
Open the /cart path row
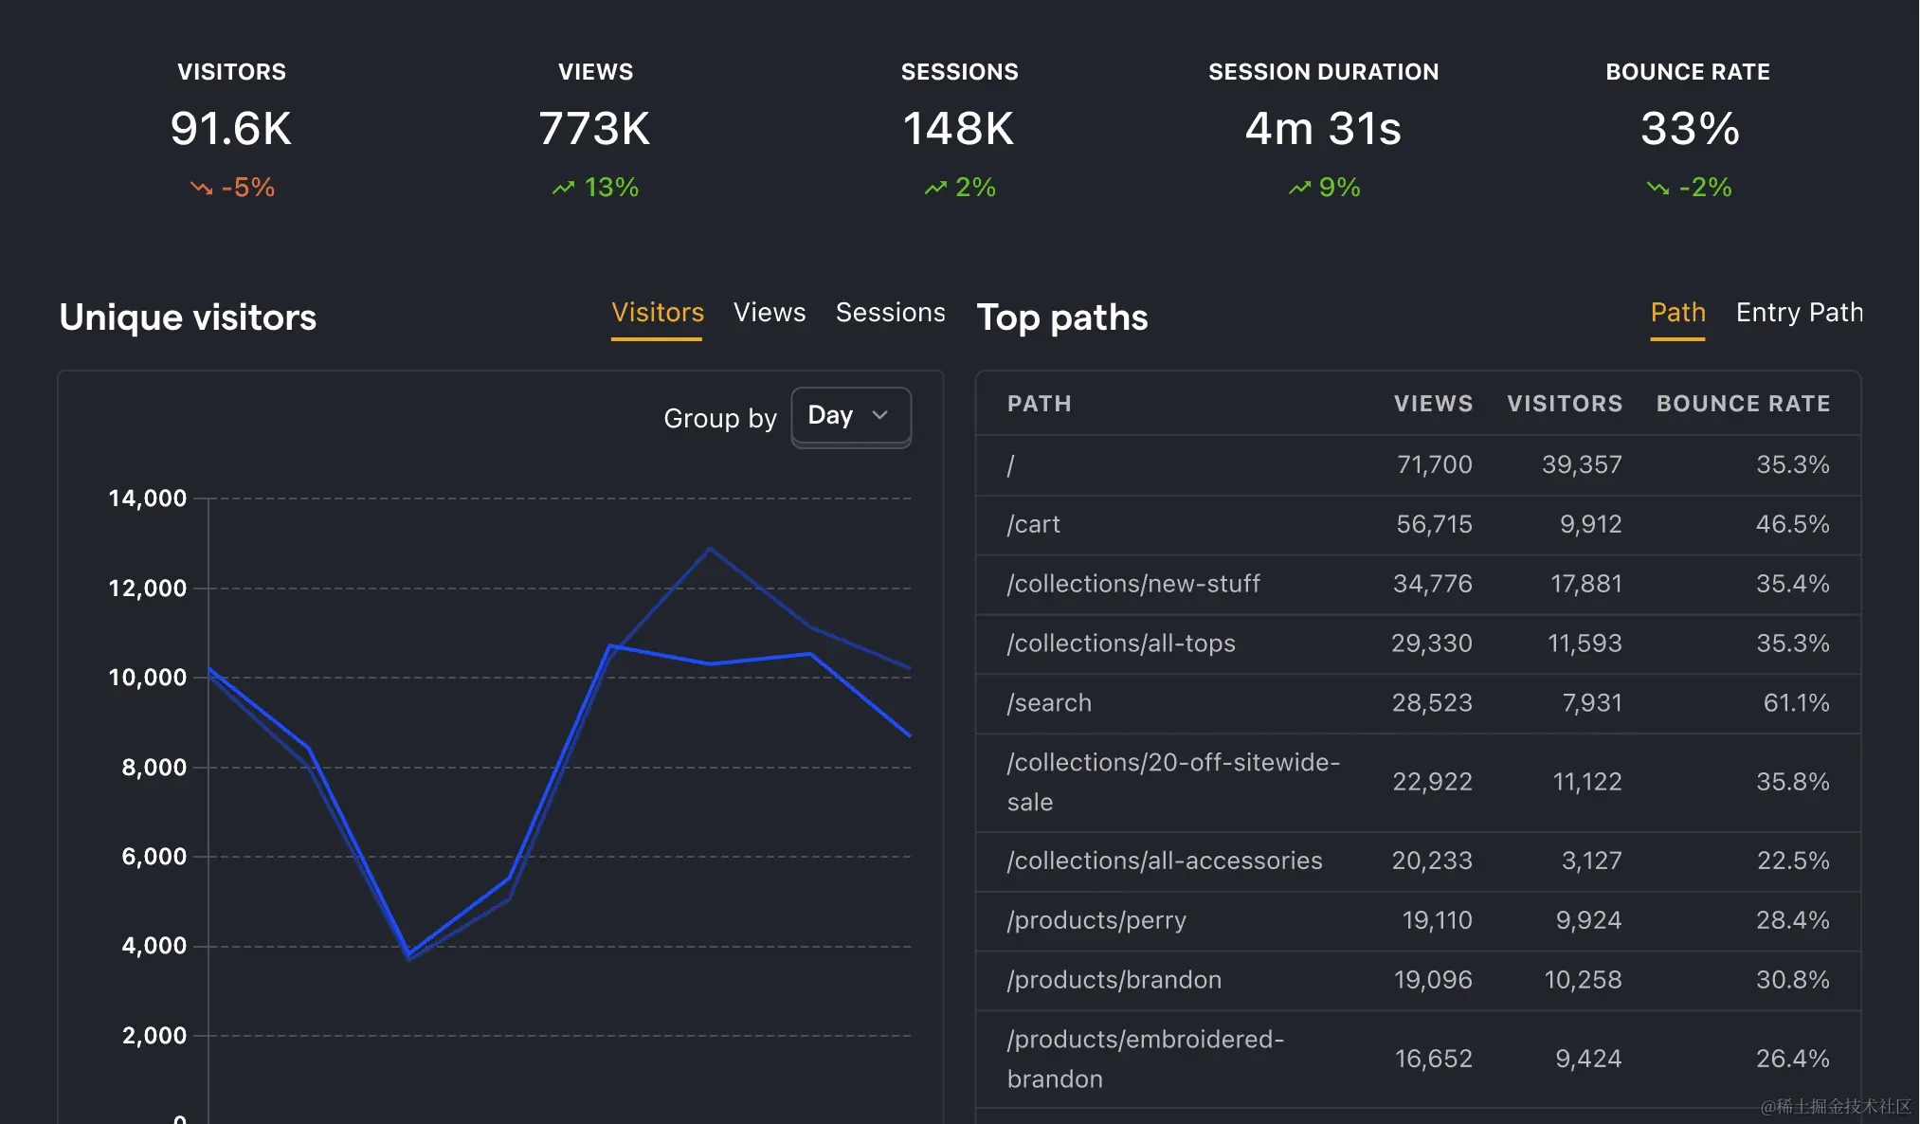[x=1034, y=524]
